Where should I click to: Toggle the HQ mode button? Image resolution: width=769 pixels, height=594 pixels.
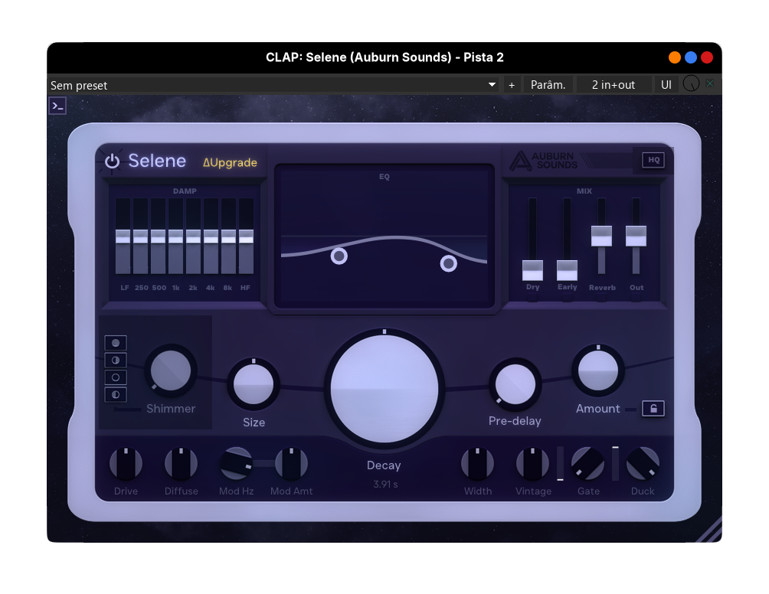653,160
